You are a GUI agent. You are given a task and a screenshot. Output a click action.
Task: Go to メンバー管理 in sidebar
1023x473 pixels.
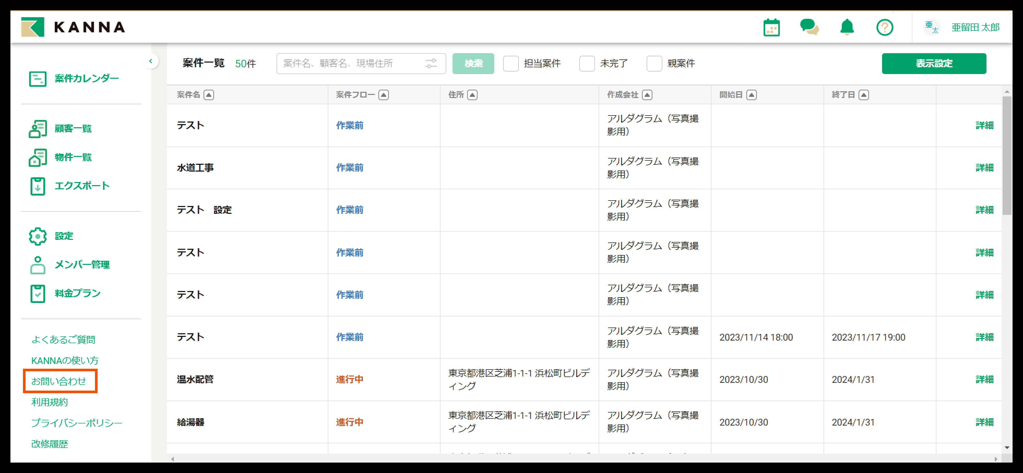click(82, 265)
